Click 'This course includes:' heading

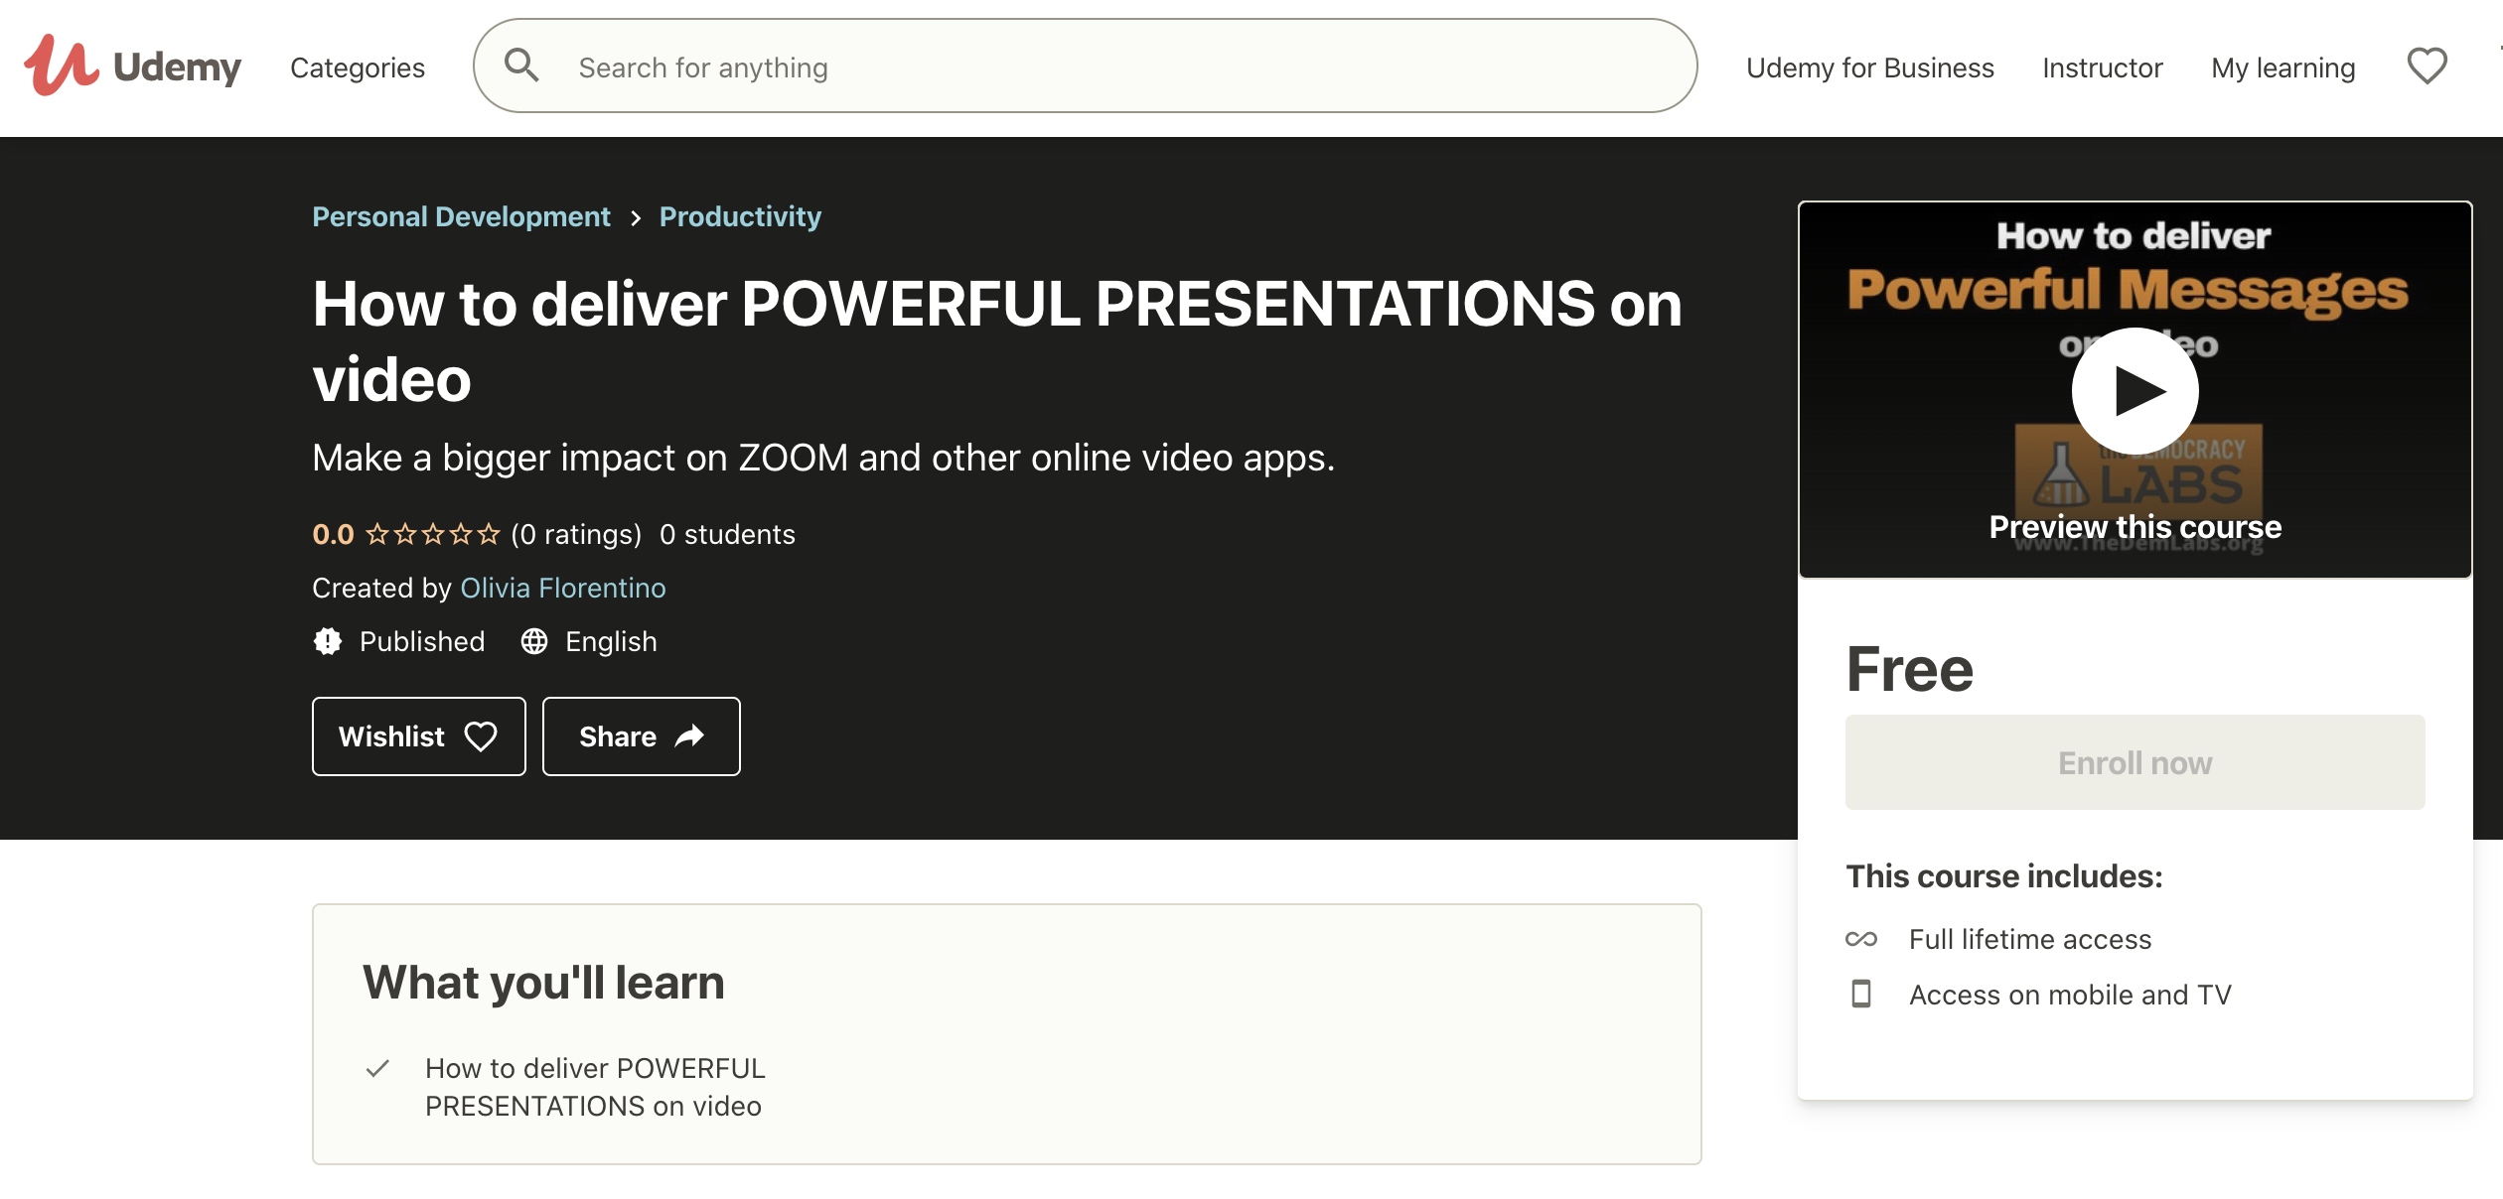pos(2003,875)
